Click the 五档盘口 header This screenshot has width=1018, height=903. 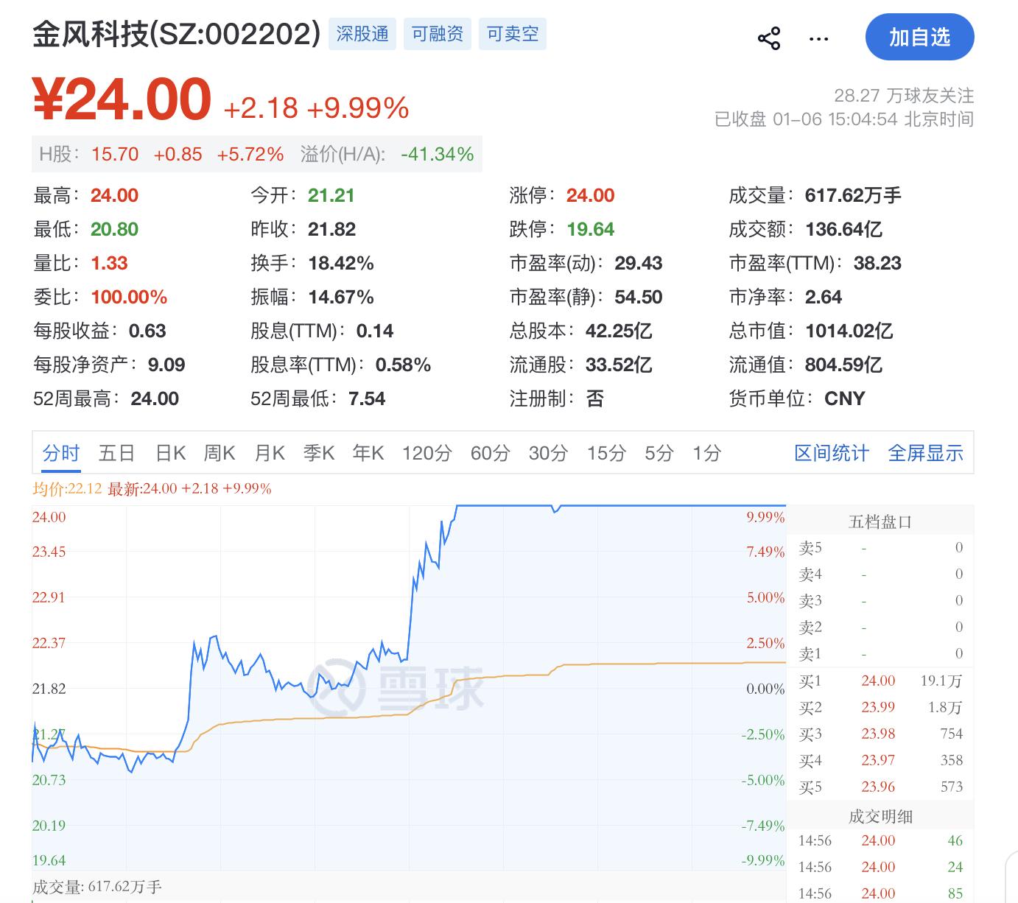(x=880, y=521)
